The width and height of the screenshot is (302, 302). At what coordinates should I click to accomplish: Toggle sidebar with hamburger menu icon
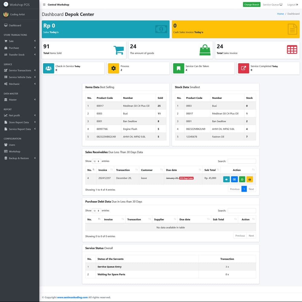[44, 5]
